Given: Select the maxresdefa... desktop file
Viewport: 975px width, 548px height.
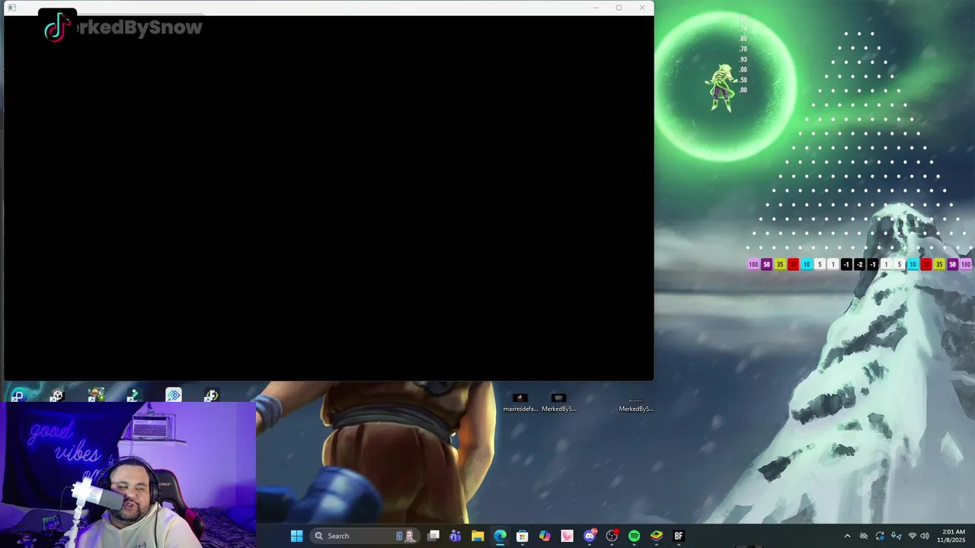Looking at the screenshot, I should (520, 403).
